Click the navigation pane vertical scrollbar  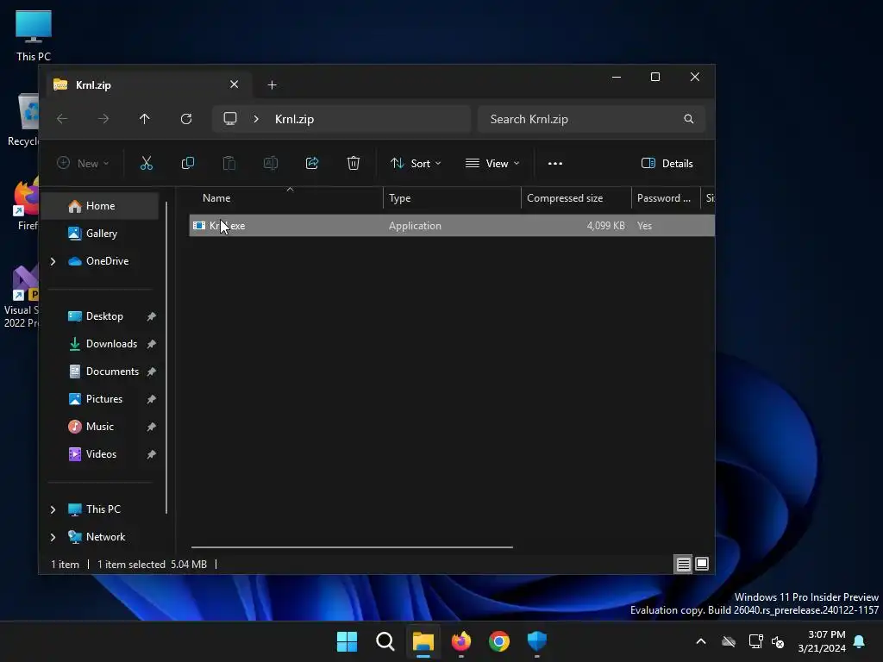coord(166,358)
